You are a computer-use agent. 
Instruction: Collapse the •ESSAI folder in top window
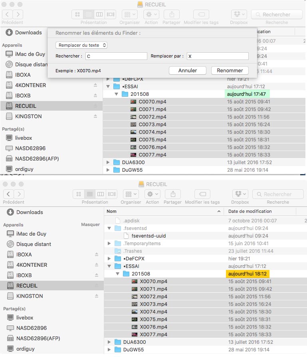pyautogui.click(x=108, y=87)
